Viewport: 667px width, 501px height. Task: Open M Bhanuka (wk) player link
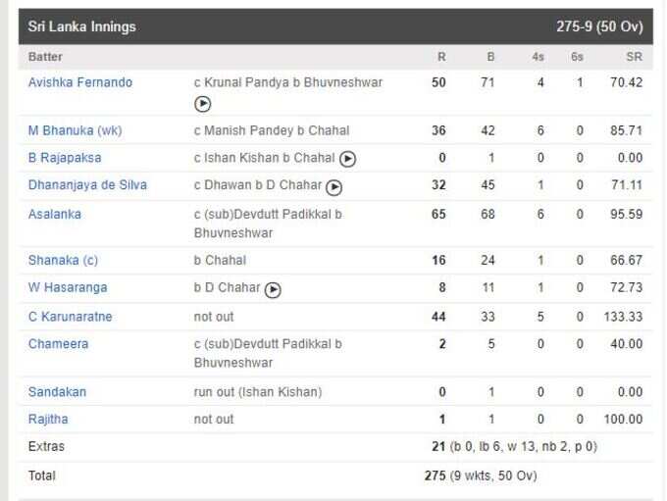(76, 130)
